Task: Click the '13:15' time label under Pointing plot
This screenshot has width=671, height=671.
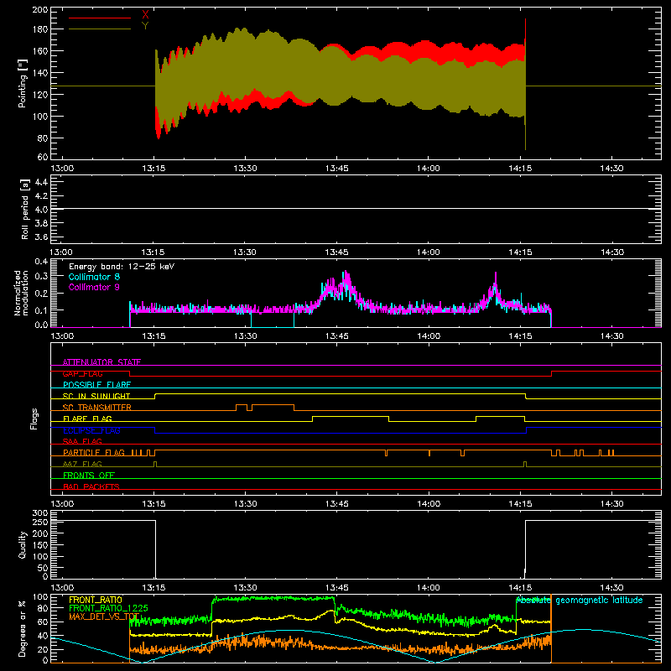Action: (153, 169)
